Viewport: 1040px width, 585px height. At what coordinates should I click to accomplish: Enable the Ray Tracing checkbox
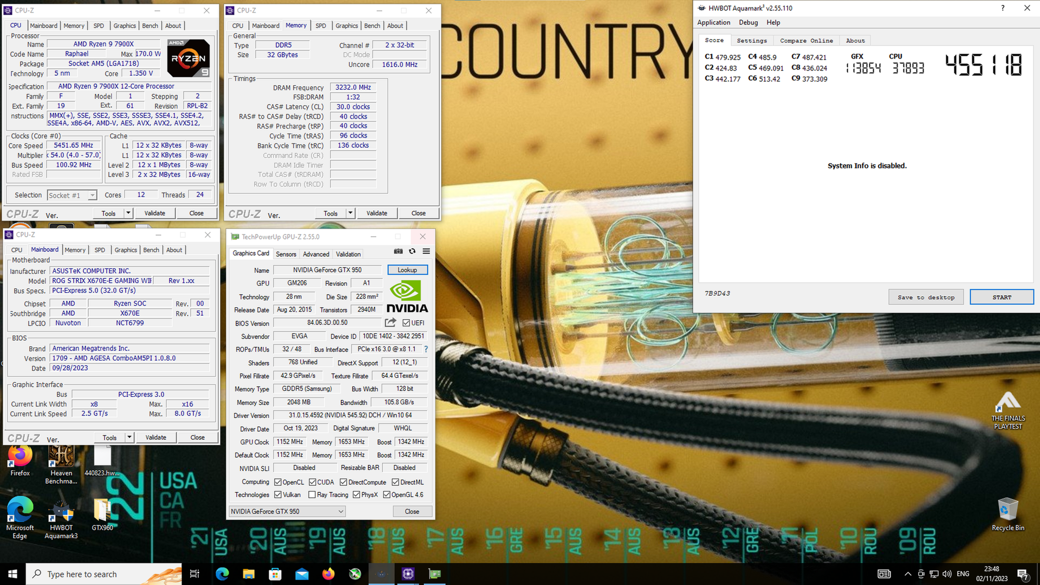[x=312, y=495]
